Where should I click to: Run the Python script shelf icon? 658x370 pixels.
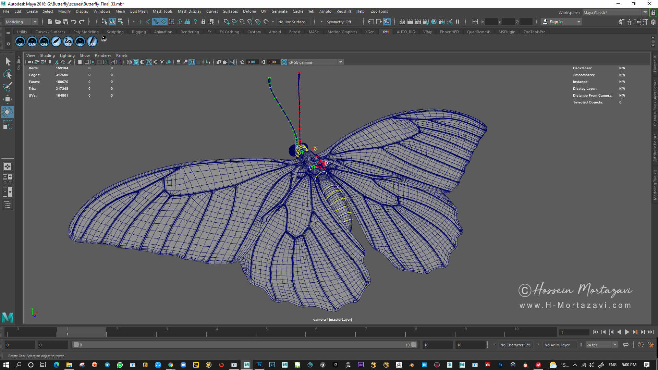click(x=104, y=39)
